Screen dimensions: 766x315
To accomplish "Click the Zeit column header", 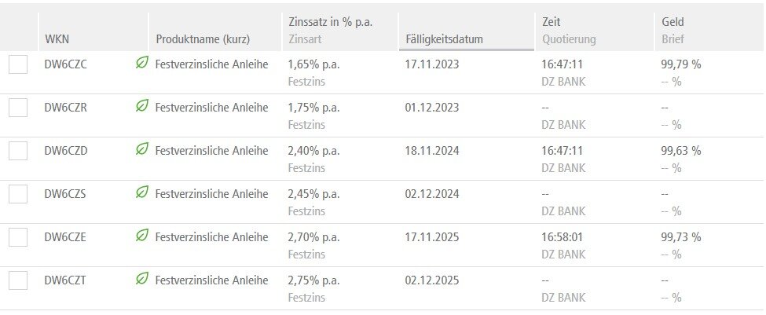I will coord(551,23).
